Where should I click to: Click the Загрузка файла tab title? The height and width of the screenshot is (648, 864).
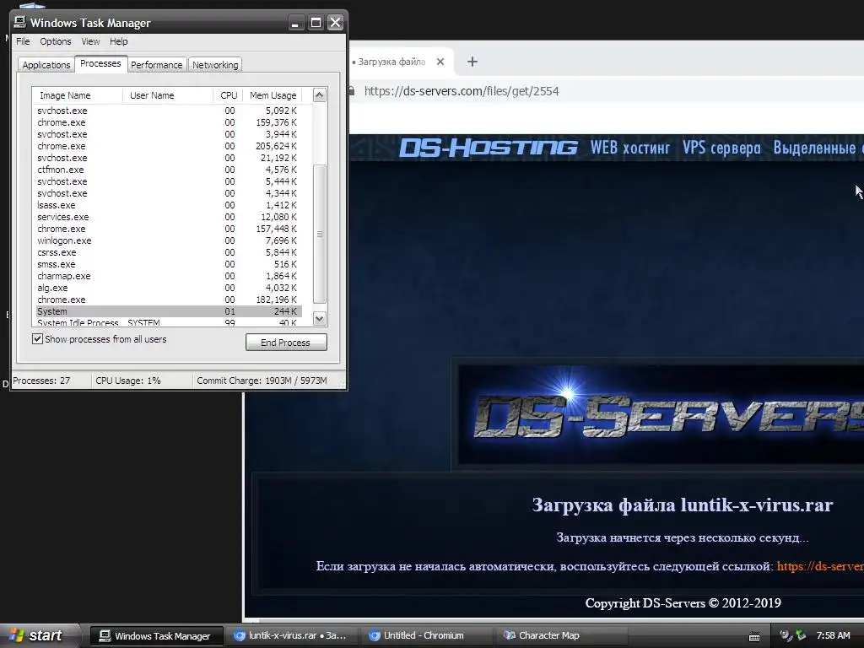coord(391,62)
